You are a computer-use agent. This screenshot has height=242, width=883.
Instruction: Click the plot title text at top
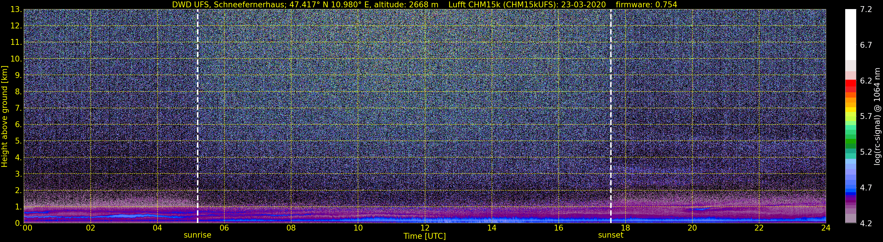424,4
